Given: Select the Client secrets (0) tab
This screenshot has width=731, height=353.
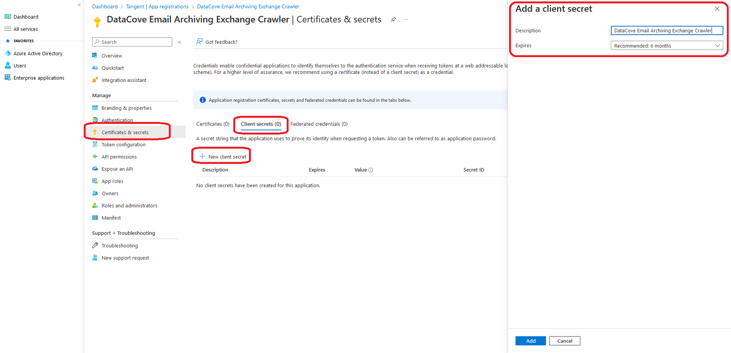Looking at the screenshot, I should (261, 124).
